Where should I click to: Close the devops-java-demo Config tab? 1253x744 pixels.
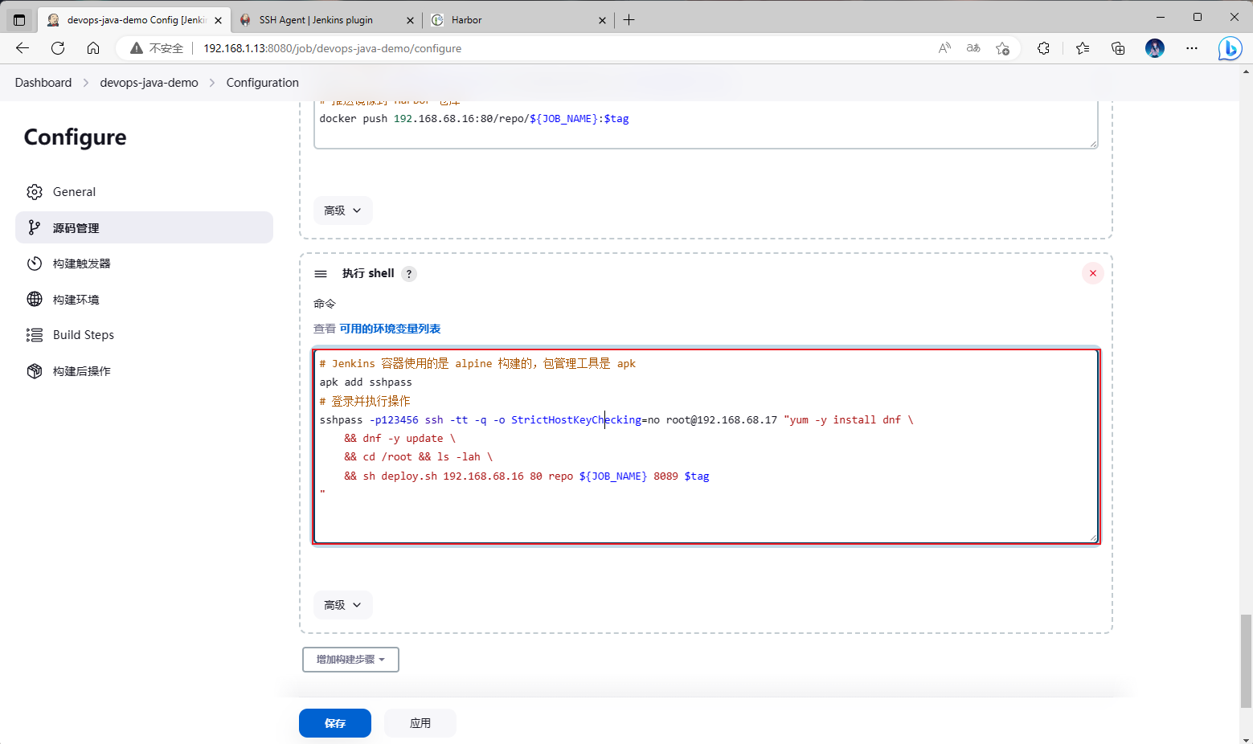click(x=218, y=20)
